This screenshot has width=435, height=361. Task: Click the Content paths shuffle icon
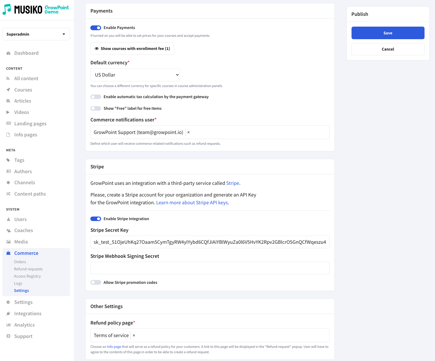(8, 194)
